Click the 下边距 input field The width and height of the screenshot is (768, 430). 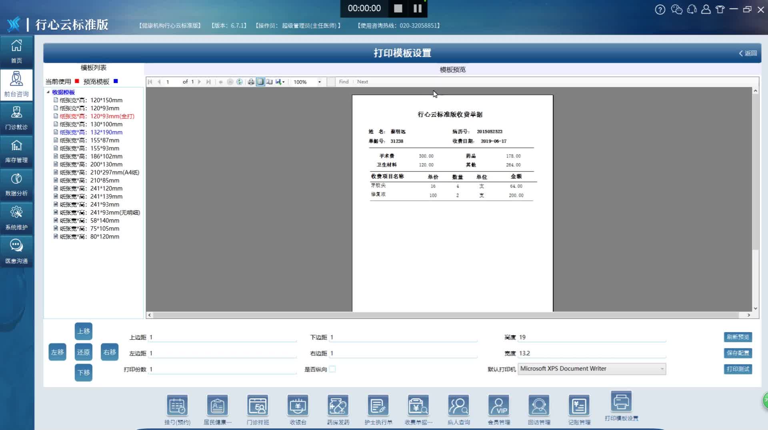(x=403, y=337)
